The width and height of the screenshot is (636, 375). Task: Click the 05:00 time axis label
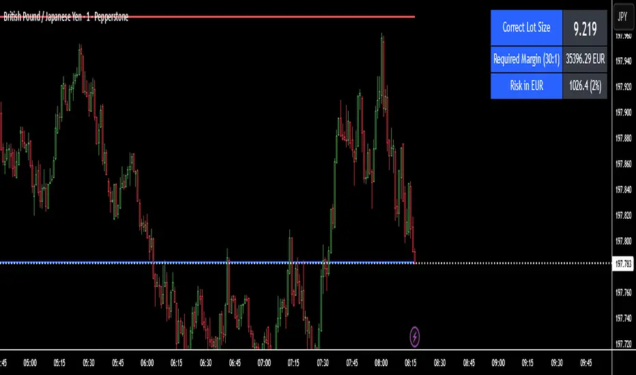pos(29,363)
